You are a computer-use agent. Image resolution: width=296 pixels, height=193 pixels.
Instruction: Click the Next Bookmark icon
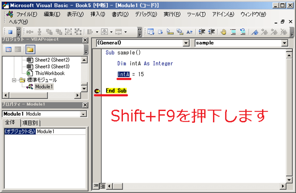click(x=264, y=32)
